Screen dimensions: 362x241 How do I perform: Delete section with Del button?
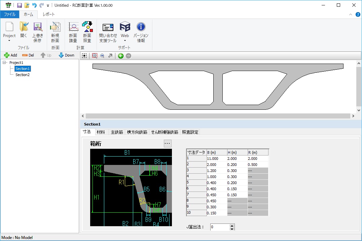pyautogui.click(x=28, y=55)
